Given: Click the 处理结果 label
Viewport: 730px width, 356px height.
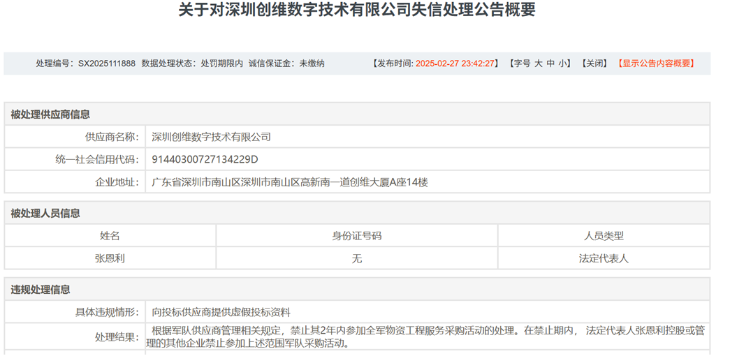Looking at the screenshot, I should click(x=117, y=337).
